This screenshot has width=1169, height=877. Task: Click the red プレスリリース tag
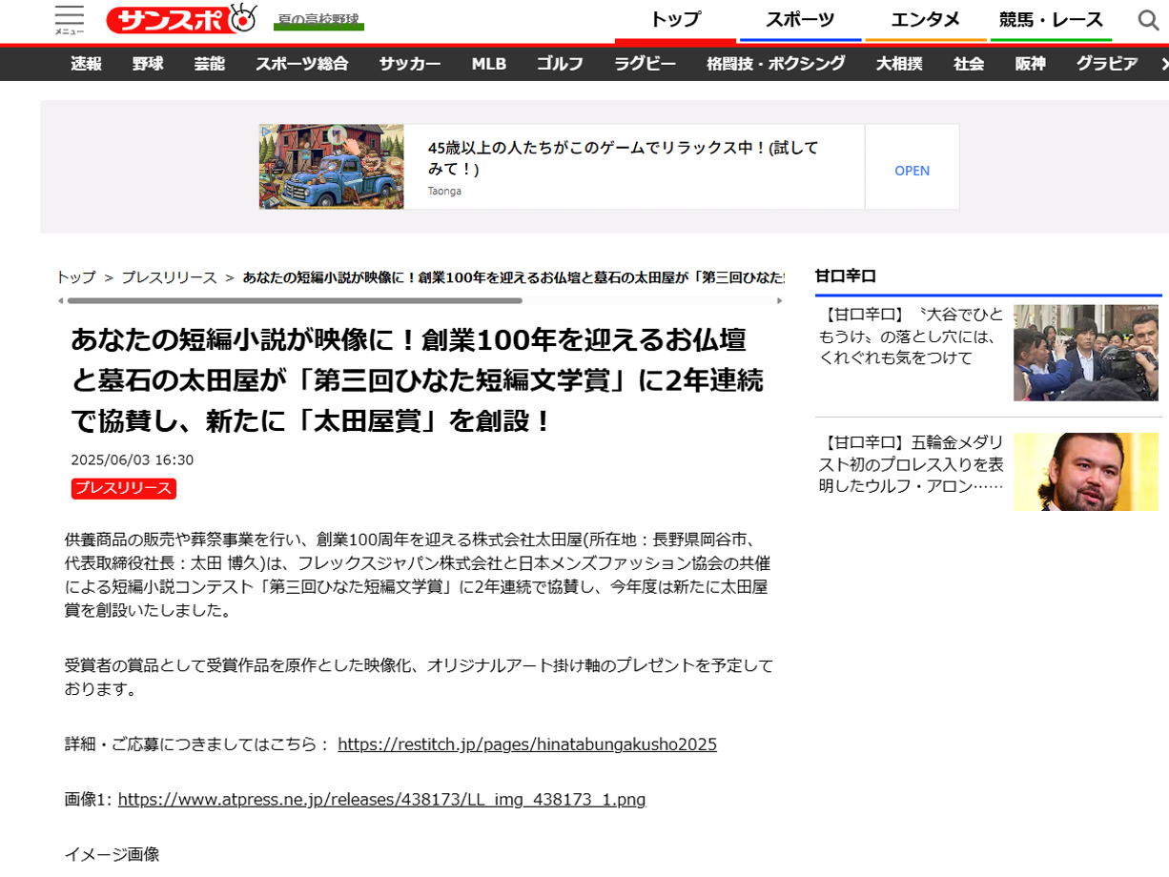click(124, 488)
